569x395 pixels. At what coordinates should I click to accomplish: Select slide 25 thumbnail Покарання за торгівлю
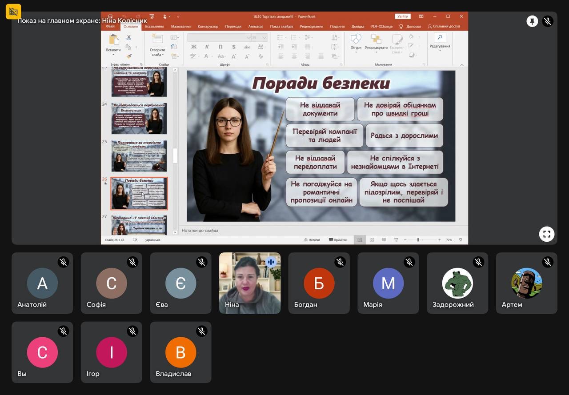[139, 156]
